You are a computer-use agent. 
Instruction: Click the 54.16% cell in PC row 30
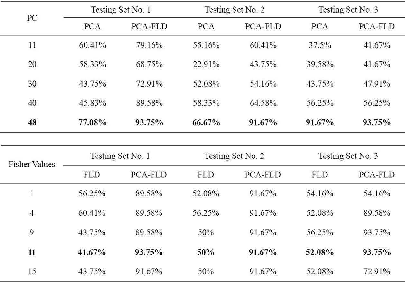click(x=263, y=84)
